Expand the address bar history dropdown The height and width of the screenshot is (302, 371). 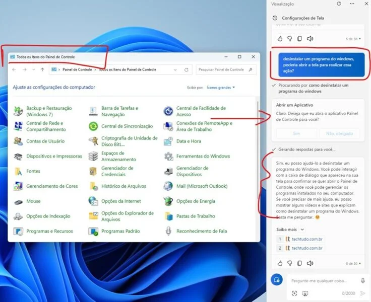[x=175, y=69]
